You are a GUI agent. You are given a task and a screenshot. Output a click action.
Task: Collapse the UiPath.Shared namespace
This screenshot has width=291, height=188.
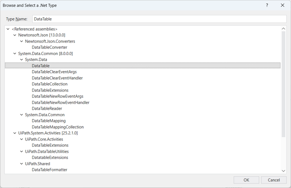coord(22,164)
